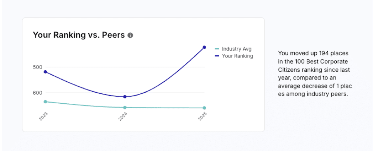The width and height of the screenshot is (373, 152).
Task: Click the Industry Avg data point for 2024
Action: [x=125, y=107]
